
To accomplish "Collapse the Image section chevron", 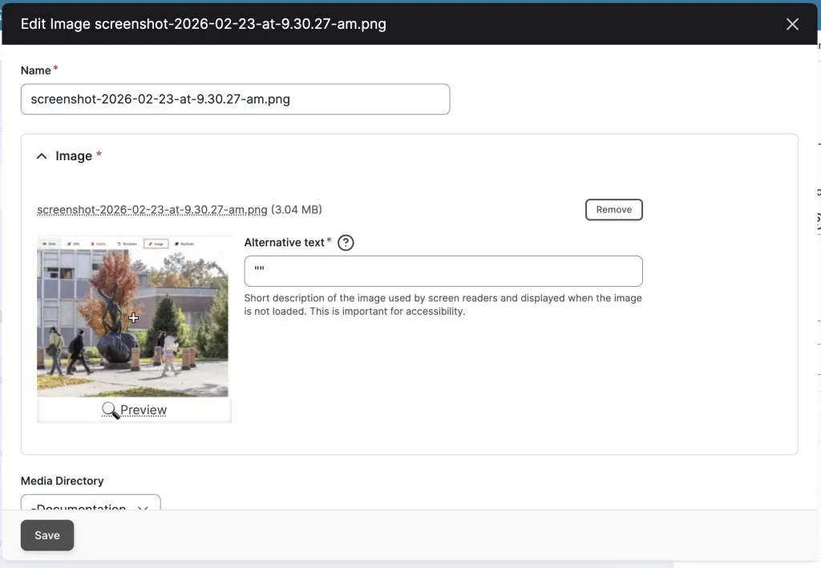I will click(x=42, y=156).
